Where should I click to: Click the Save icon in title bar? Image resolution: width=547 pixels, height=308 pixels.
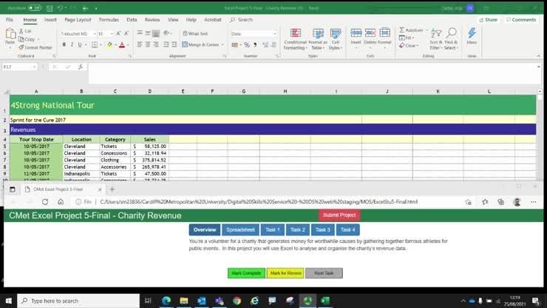coord(50,8)
